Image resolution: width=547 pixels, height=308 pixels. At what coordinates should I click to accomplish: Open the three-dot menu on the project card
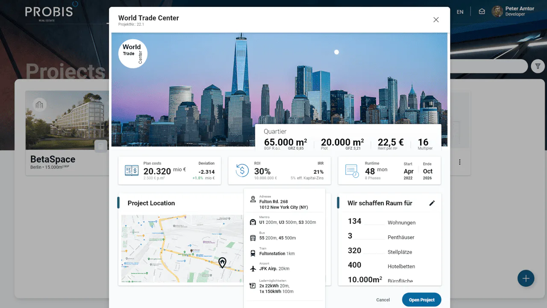(460, 162)
